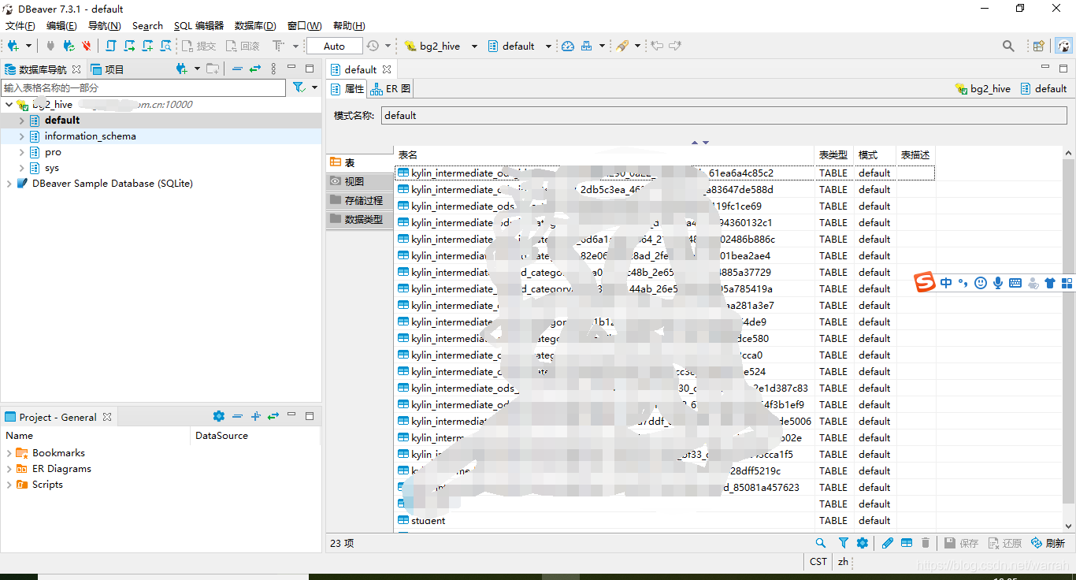This screenshot has width=1076, height=580.
Task: Expand the default schema node
Action: coord(22,121)
